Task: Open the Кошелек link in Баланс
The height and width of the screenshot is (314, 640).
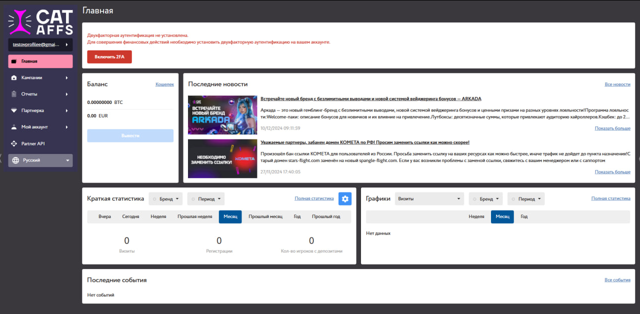Action: click(x=164, y=84)
